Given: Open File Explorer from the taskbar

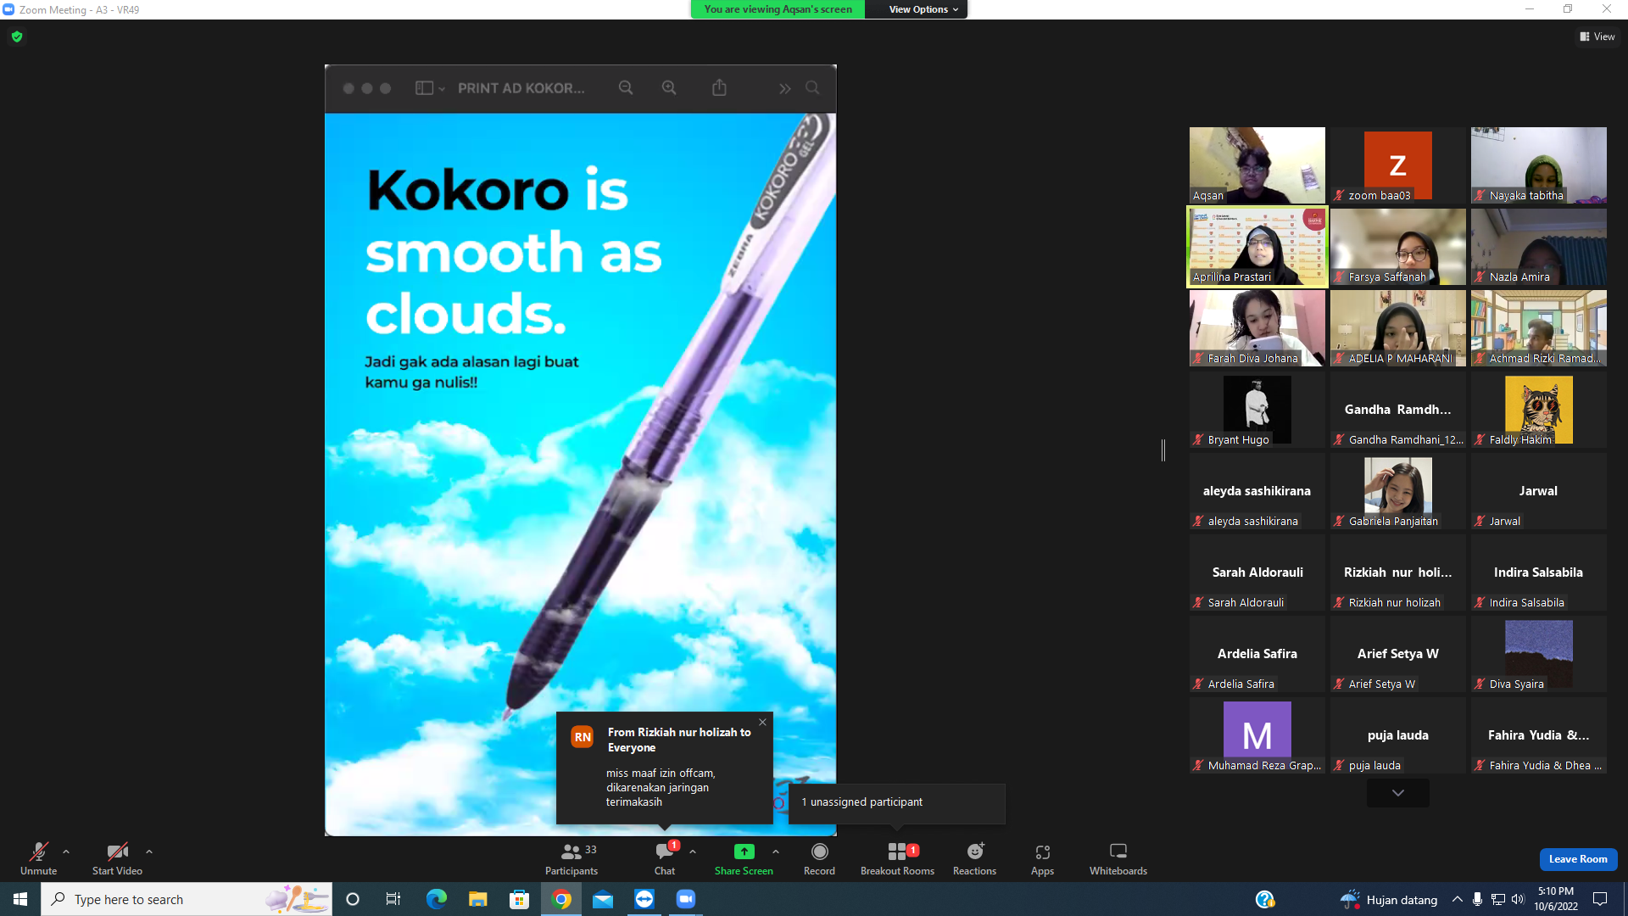Looking at the screenshot, I should point(477,899).
